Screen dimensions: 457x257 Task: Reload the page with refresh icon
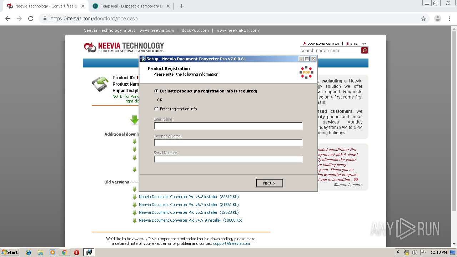click(x=31, y=19)
